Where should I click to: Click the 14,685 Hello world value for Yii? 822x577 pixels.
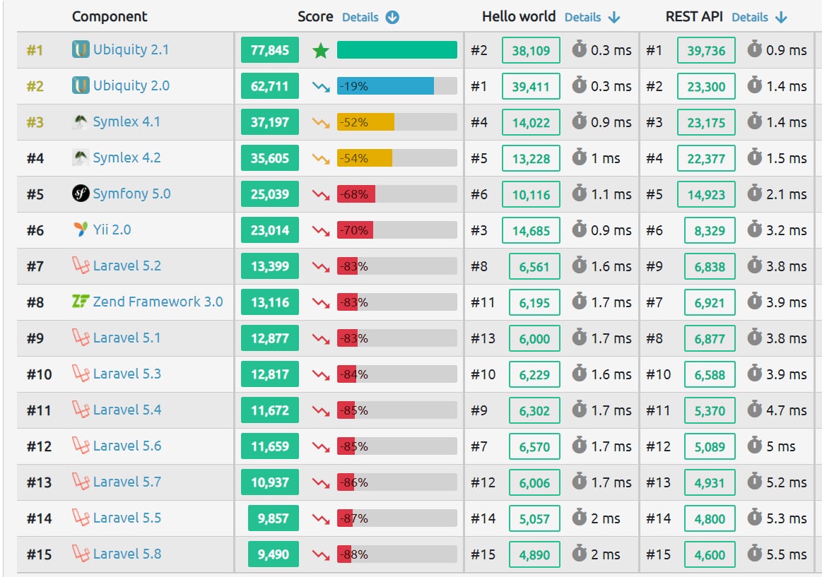point(531,230)
